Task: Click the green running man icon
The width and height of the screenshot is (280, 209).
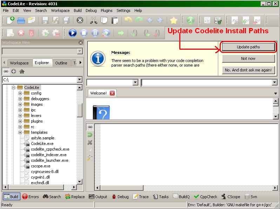Action: point(191,20)
